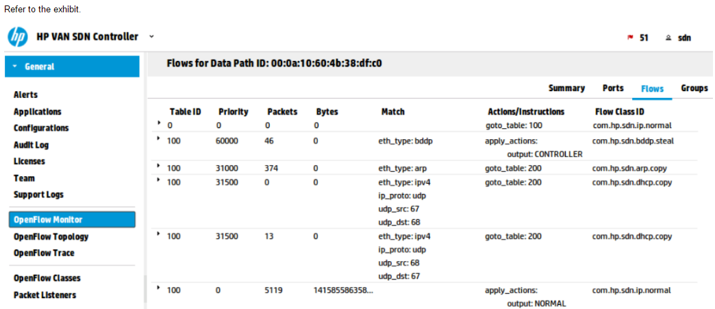Switch to the Summary tab
Image resolution: width=715 pixels, height=309 pixels.
coord(567,88)
